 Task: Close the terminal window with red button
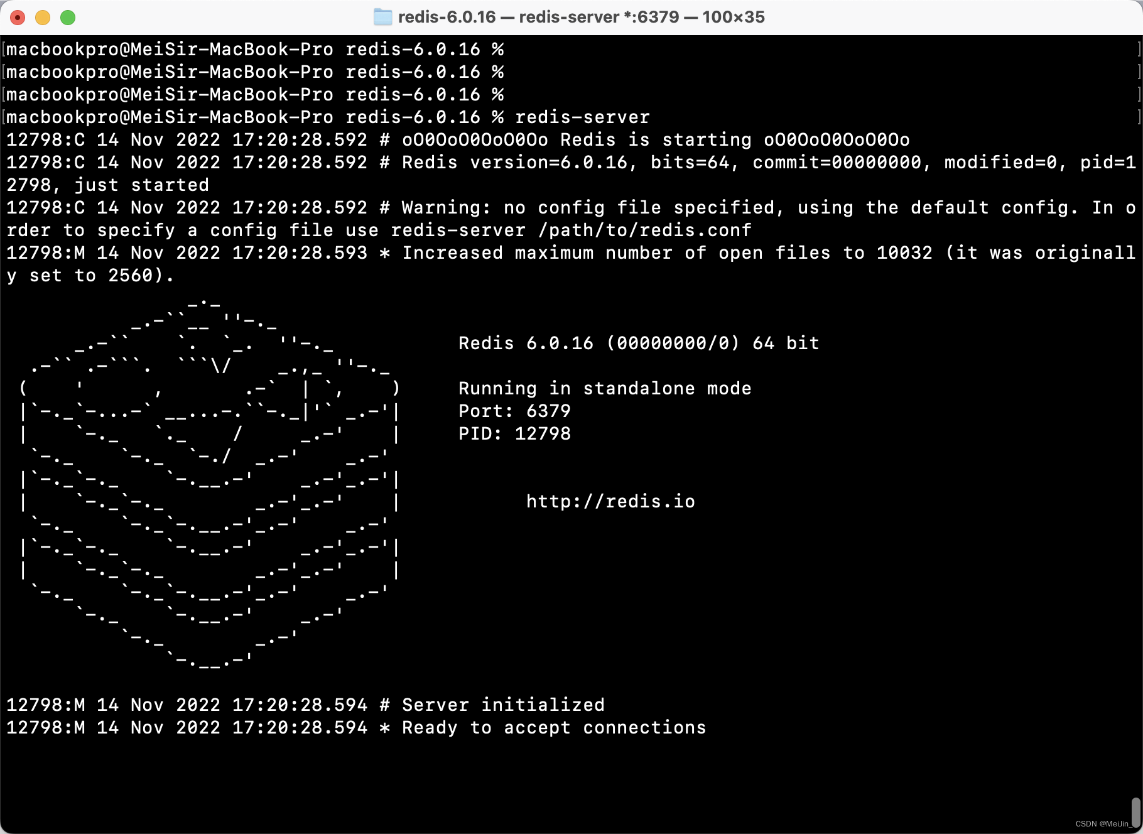[18, 17]
